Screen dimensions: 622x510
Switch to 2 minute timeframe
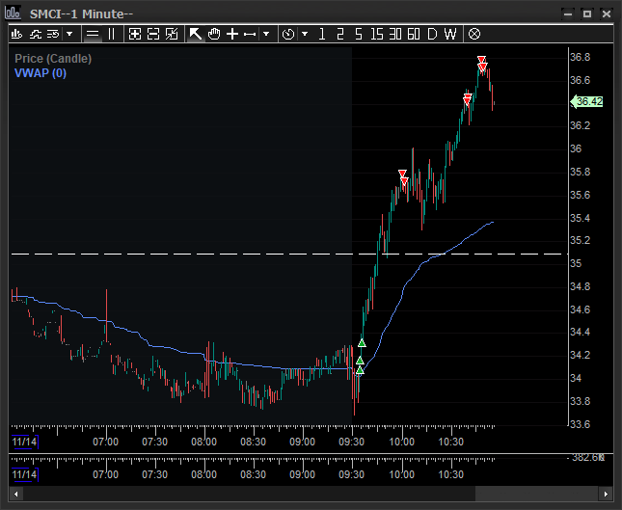click(340, 34)
